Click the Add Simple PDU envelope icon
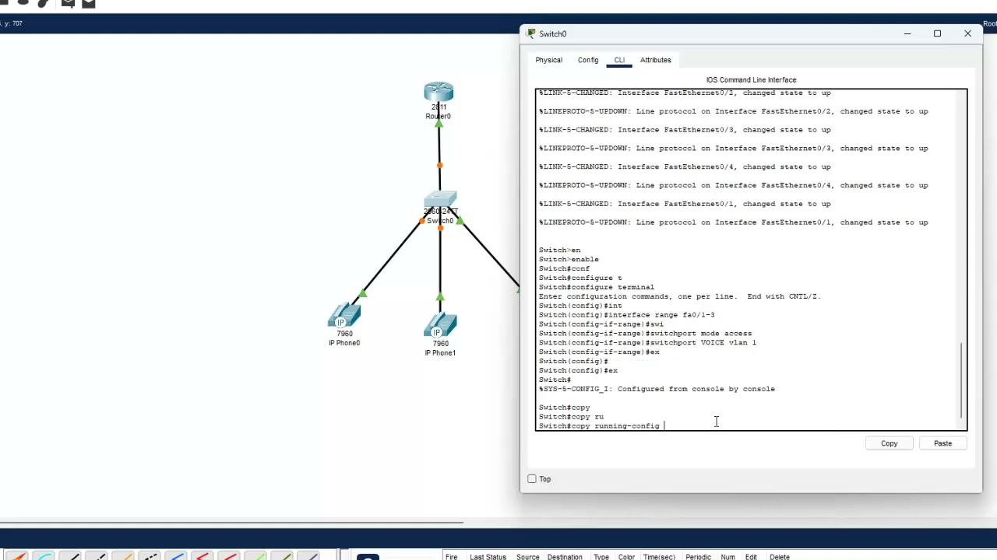Screen dimensions: 997x560 [68, 3]
